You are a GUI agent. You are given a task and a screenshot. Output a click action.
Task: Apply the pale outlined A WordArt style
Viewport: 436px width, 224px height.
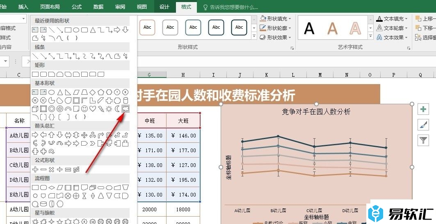point(355,28)
